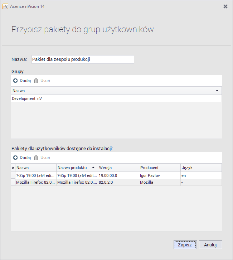The height and width of the screenshot is (260, 233).
Task: Sort packages by Producent column
Action: [159, 168]
